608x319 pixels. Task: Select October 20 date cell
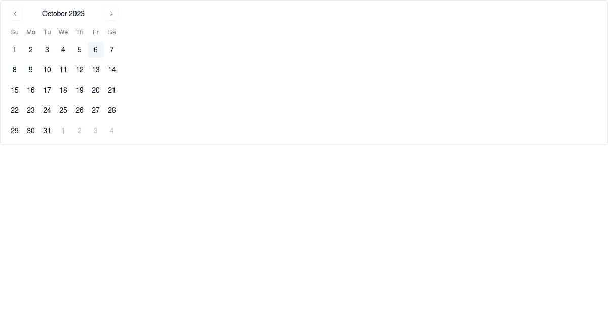point(96,90)
